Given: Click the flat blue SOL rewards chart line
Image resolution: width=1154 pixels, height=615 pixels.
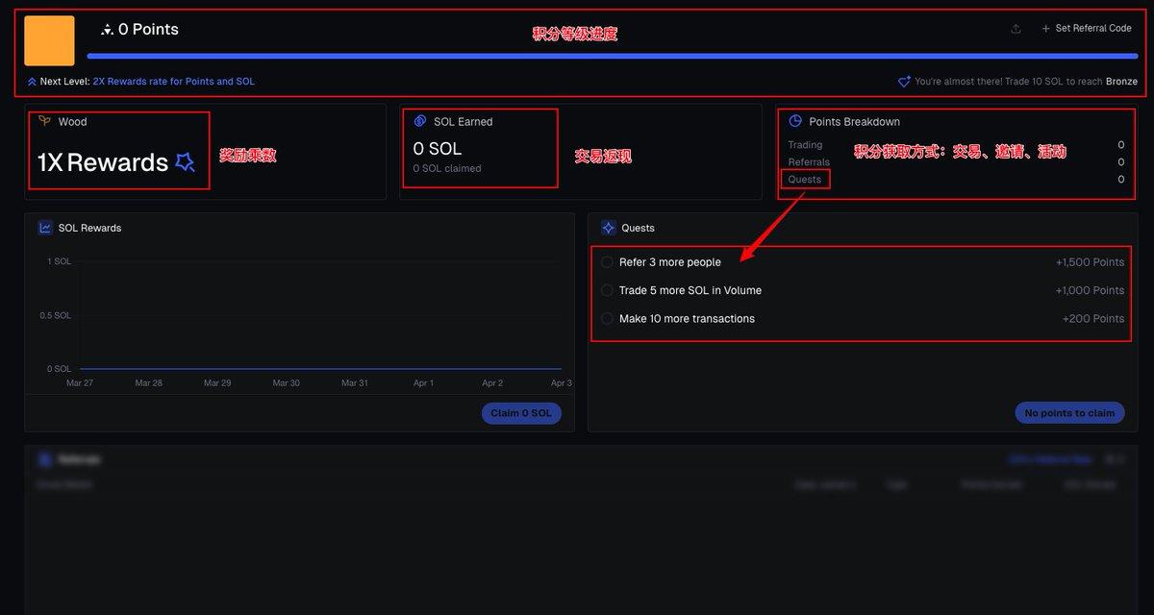Looking at the screenshot, I should point(320,369).
